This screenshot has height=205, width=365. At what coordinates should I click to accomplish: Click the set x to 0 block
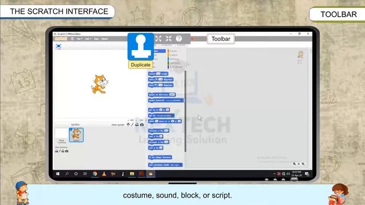click(156, 137)
